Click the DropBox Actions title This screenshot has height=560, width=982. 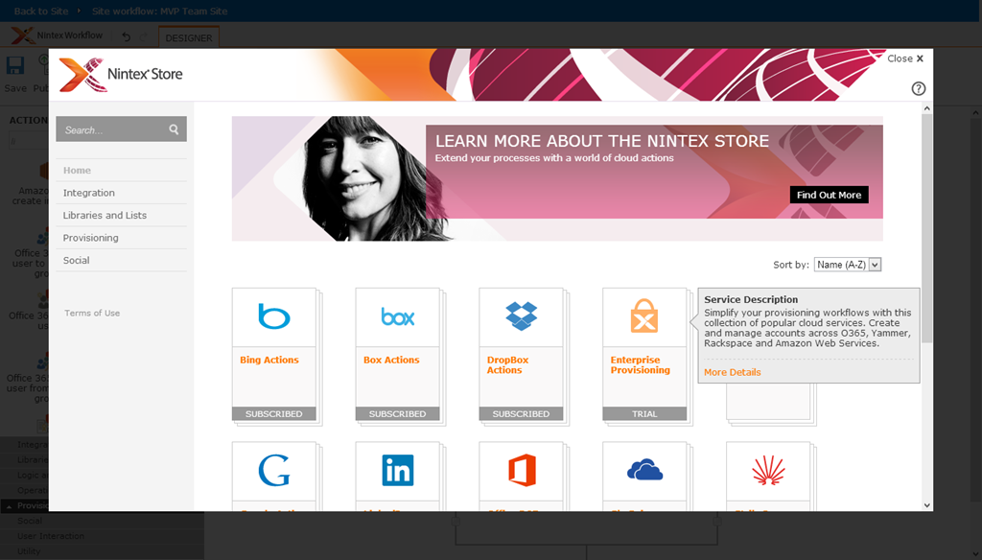click(x=508, y=365)
